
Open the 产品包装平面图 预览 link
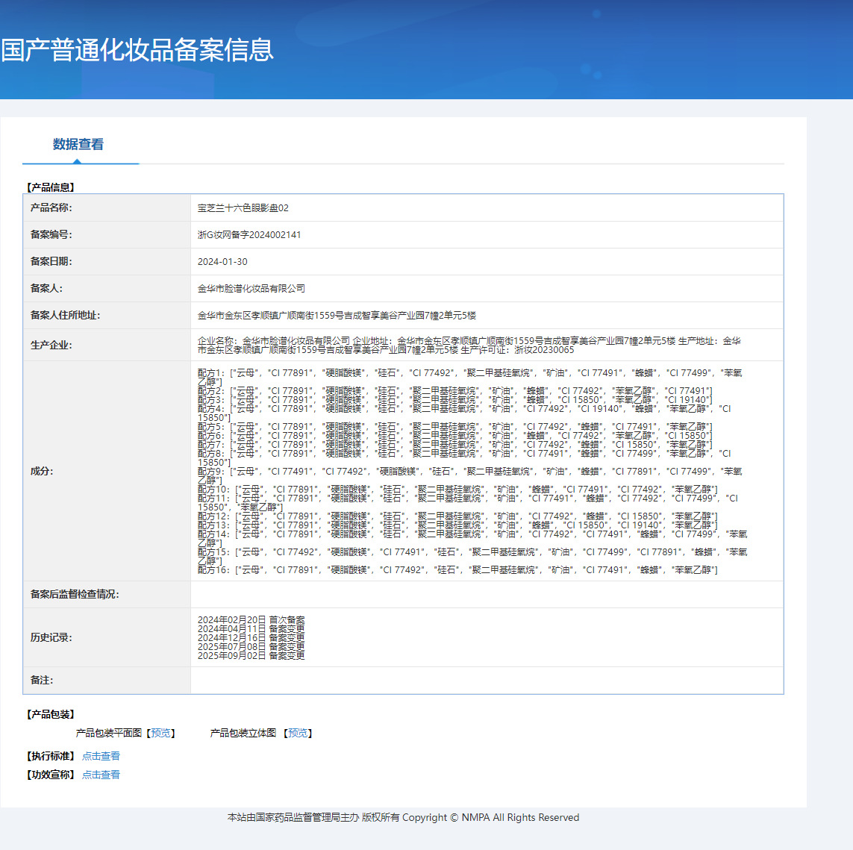[x=160, y=733]
